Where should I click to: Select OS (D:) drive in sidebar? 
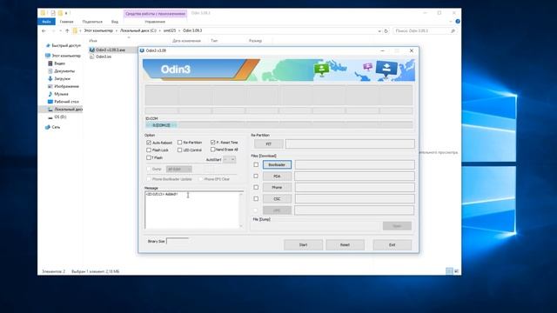[x=57, y=117]
